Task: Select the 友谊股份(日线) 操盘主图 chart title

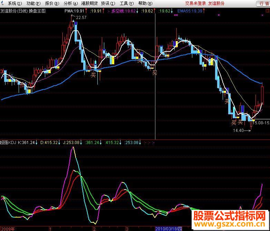Action: tap(23, 11)
